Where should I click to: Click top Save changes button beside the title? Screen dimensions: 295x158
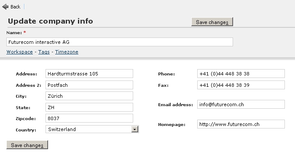(x=212, y=22)
